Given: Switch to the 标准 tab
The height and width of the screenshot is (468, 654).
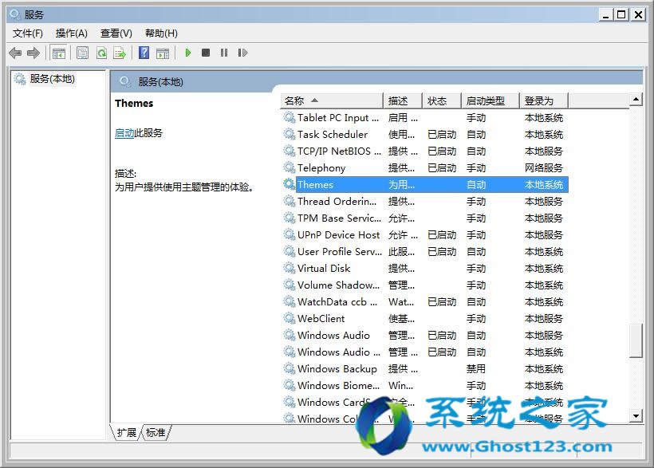Looking at the screenshot, I should [x=156, y=432].
